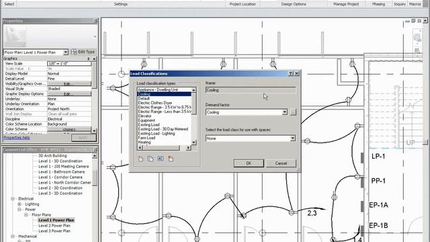Open the Select ribbon panel
The height and width of the screenshot is (242, 430).
pyautogui.click(x=9, y=4)
